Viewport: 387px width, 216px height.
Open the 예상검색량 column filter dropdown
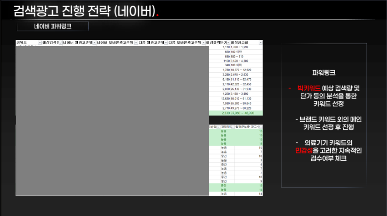click(61, 43)
